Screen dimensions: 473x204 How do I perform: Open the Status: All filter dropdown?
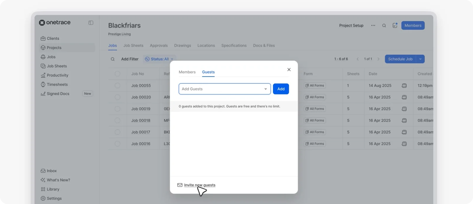coord(159,59)
